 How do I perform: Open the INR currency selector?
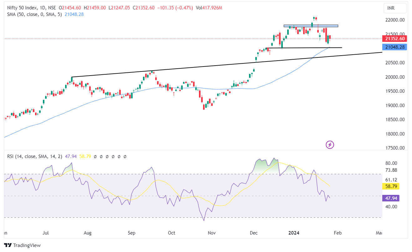point(395,8)
